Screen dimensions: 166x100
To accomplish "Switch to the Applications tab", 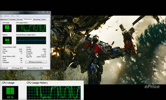I will [x=4, y=19].
